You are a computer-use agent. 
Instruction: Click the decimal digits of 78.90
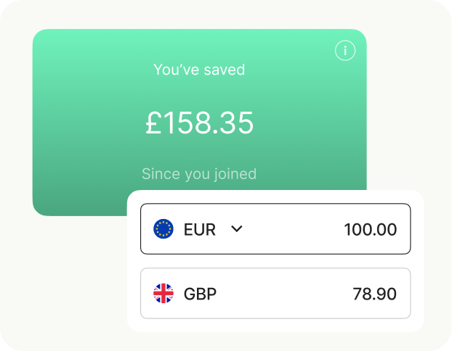[387, 294]
